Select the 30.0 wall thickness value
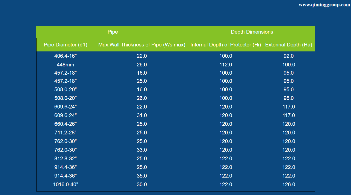Image resolution: width=351 pixels, height=195 pixels. click(142, 185)
